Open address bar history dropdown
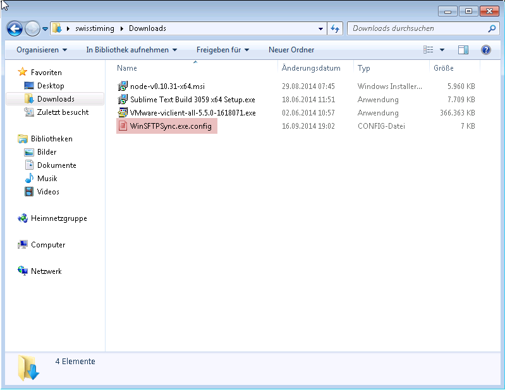 [x=320, y=28]
